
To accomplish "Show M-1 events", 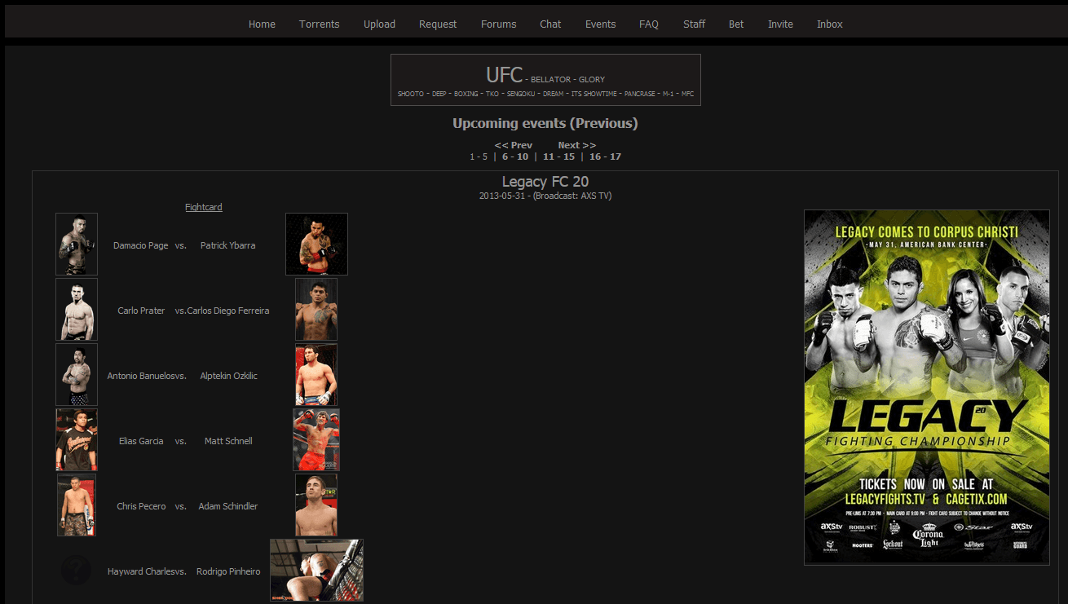I will tap(669, 95).
